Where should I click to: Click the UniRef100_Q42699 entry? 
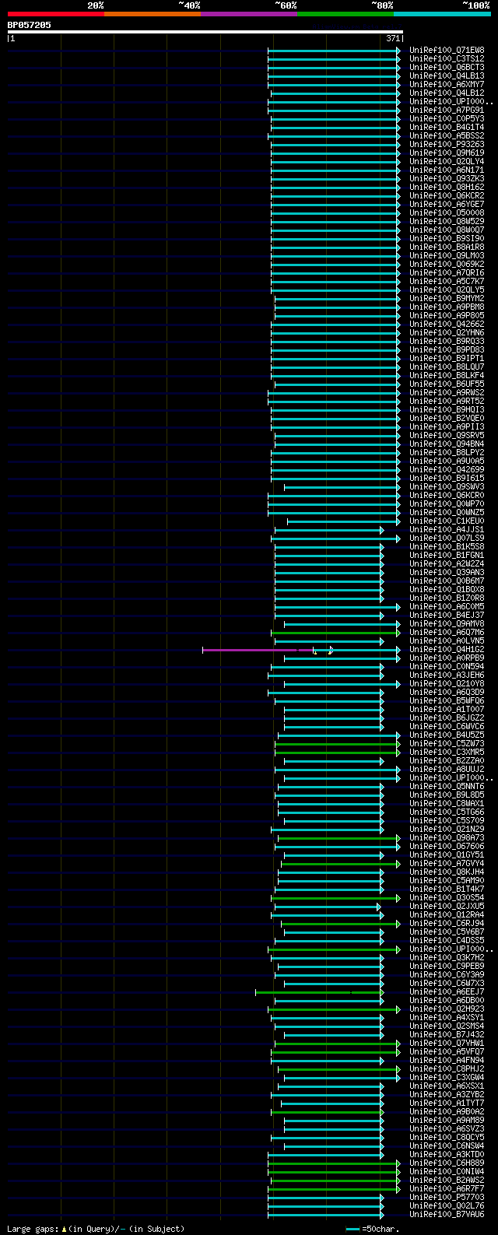click(x=447, y=469)
